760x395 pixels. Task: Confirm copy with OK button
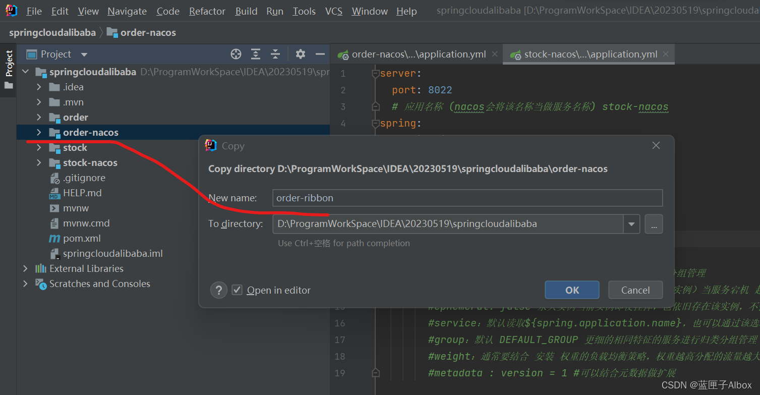click(572, 290)
